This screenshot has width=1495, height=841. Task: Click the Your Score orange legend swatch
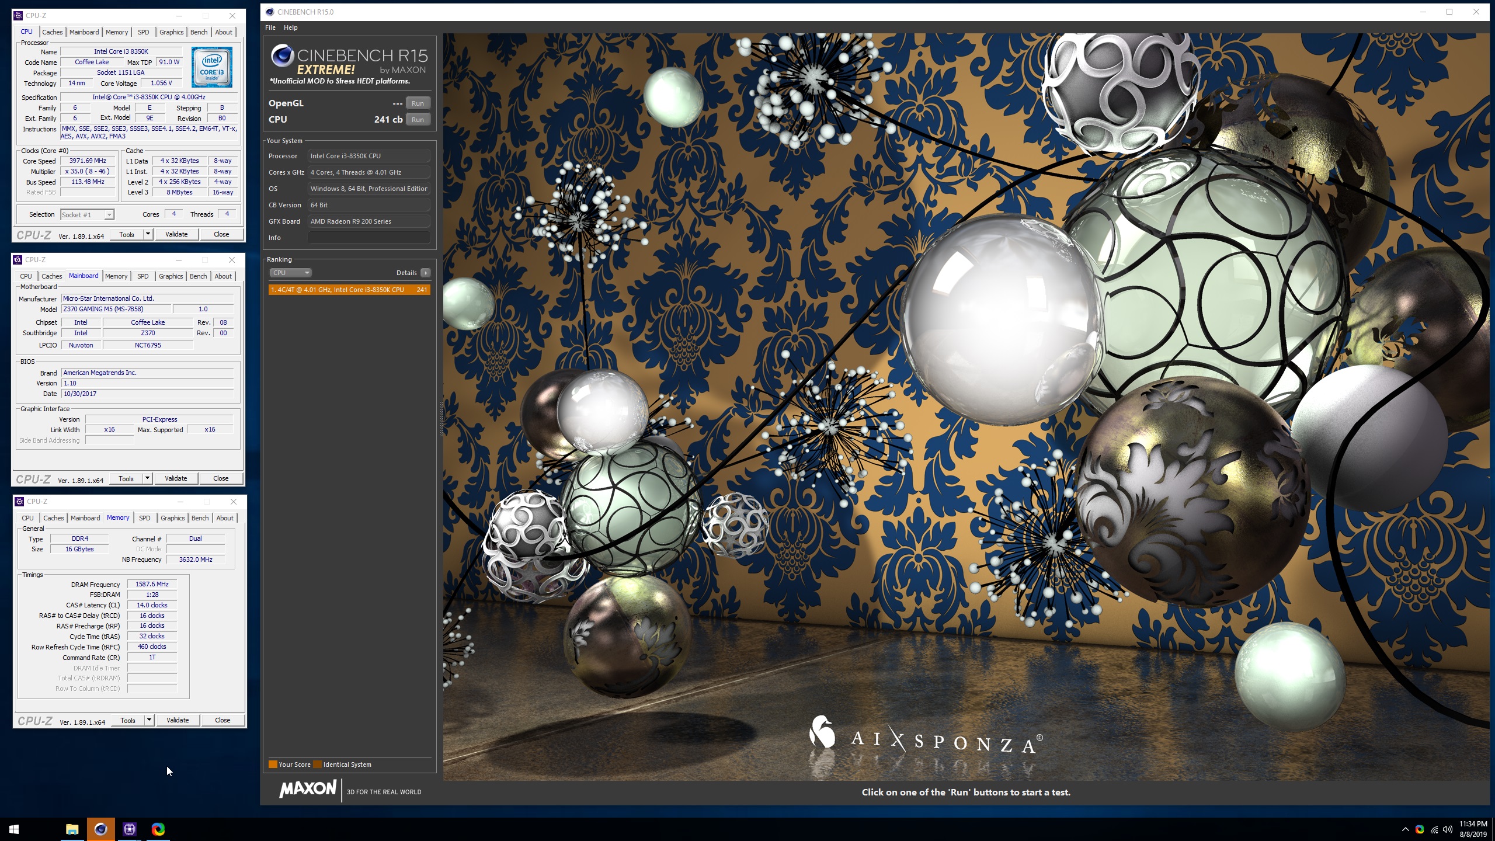click(273, 764)
